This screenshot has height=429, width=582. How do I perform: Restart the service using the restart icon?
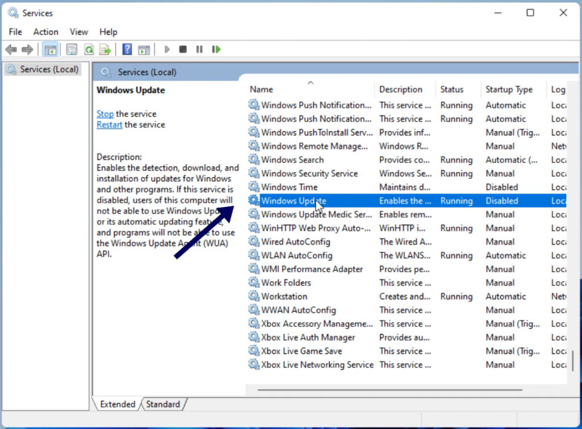pyautogui.click(x=216, y=49)
